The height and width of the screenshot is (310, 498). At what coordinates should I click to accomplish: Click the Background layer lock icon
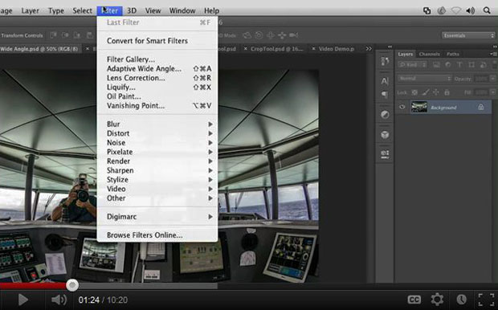click(x=481, y=107)
